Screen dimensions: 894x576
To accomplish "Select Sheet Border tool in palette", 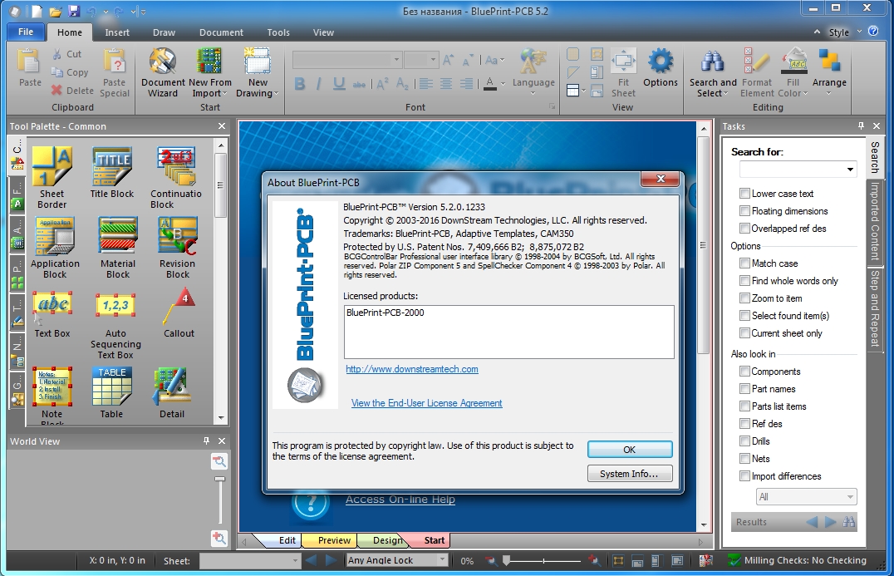I will pyautogui.click(x=52, y=177).
